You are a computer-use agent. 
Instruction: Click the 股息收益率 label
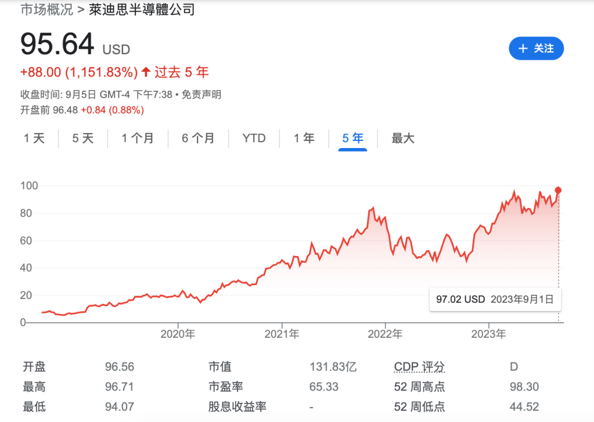(x=237, y=407)
